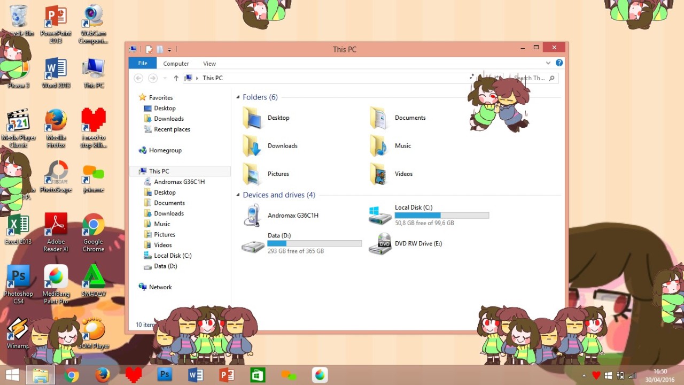The image size is (684, 385).
Task: Select the DVD RW Drive (E:)
Action: [x=406, y=243]
